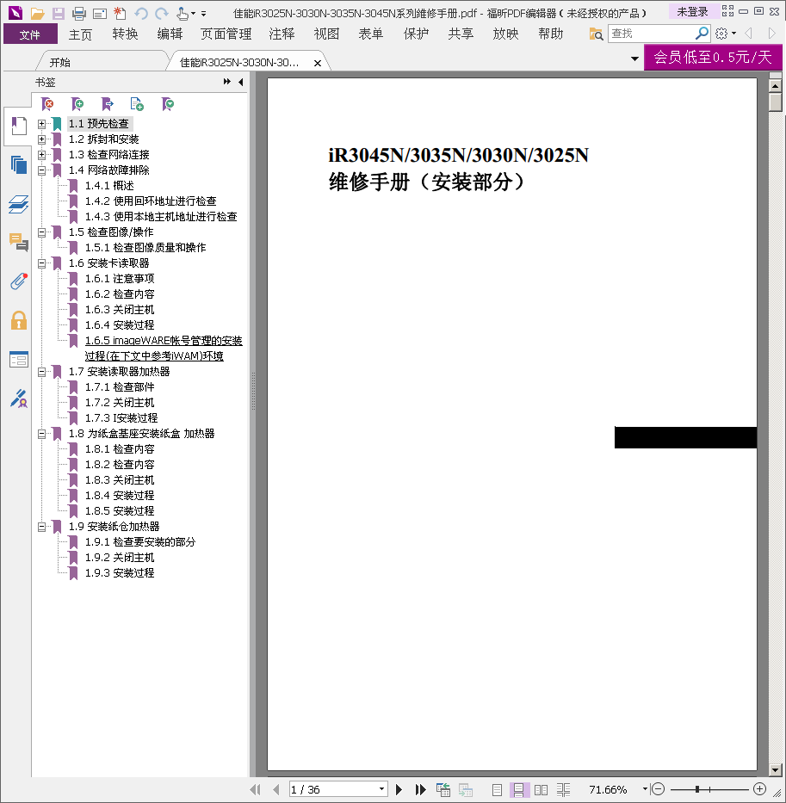Click the 会员低至0.5元/天 promo banner

713,57
